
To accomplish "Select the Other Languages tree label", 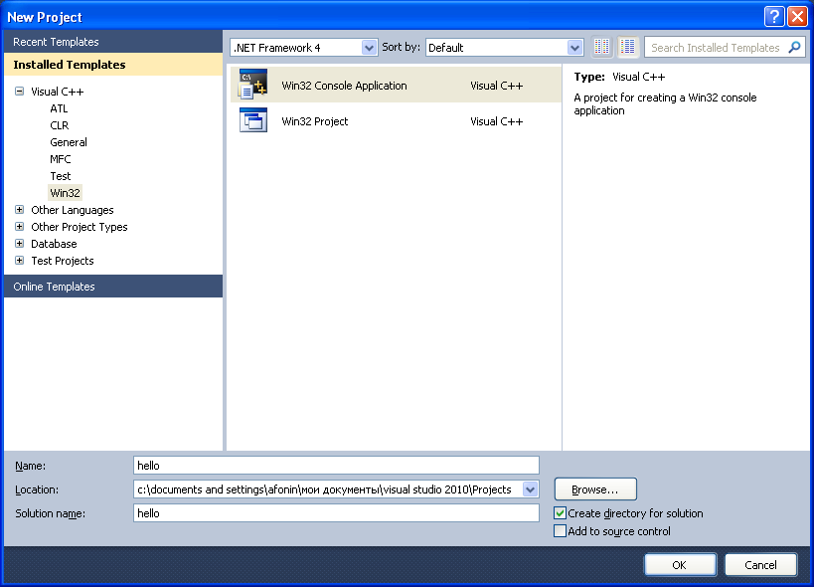I will [73, 210].
